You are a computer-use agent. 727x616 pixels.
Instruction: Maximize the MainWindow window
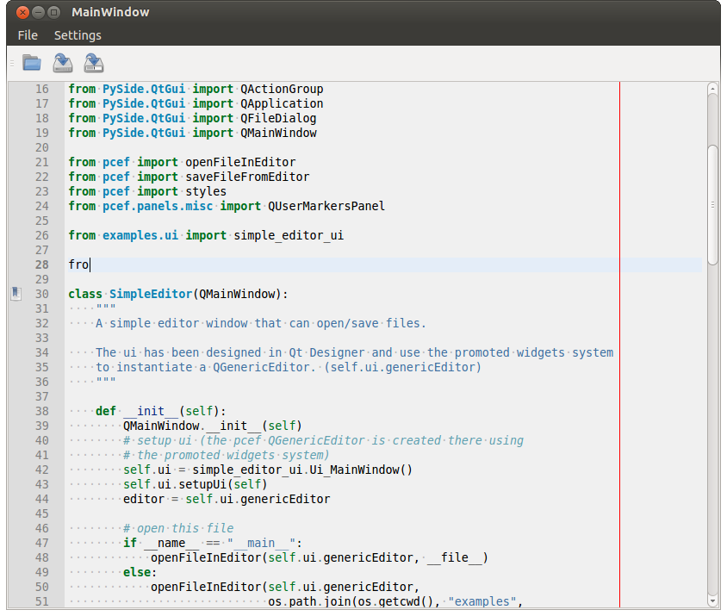(x=53, y=12)
